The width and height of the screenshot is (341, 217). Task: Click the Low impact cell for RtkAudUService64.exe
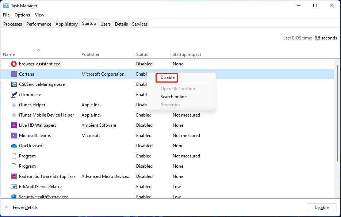[177, 187]
